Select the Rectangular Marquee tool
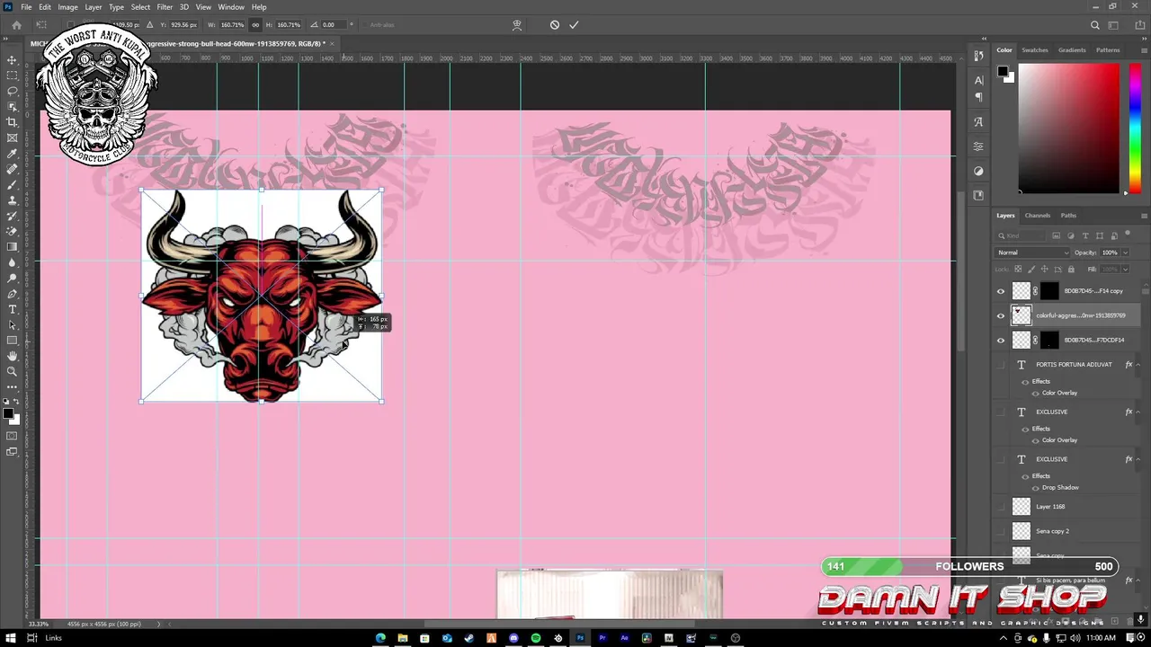The width and height of the screenshot is (1151, 647). coord(12,75)
